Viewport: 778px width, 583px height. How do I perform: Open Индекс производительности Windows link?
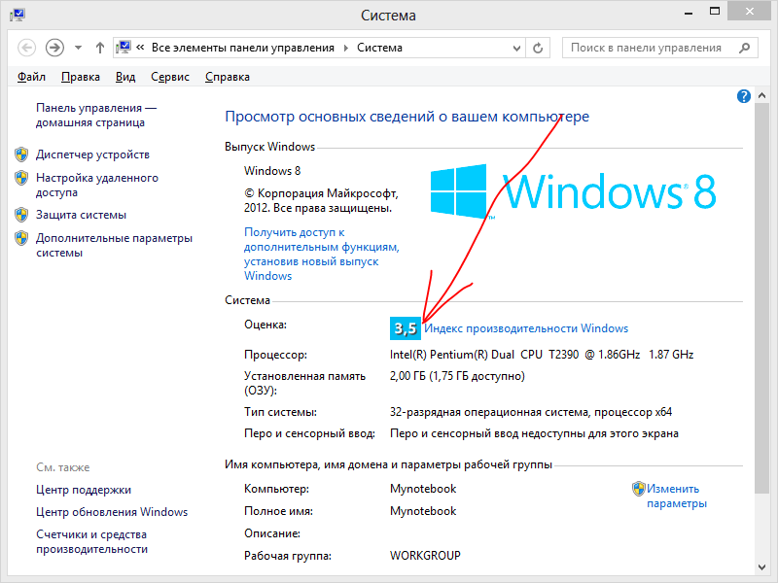click(x=526, y=328)
